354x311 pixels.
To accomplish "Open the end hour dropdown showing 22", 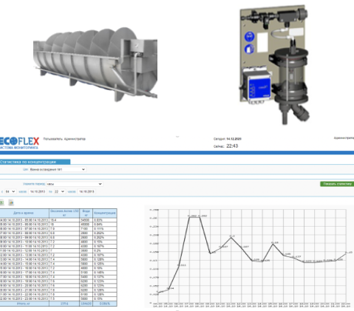I will (60, 191).
